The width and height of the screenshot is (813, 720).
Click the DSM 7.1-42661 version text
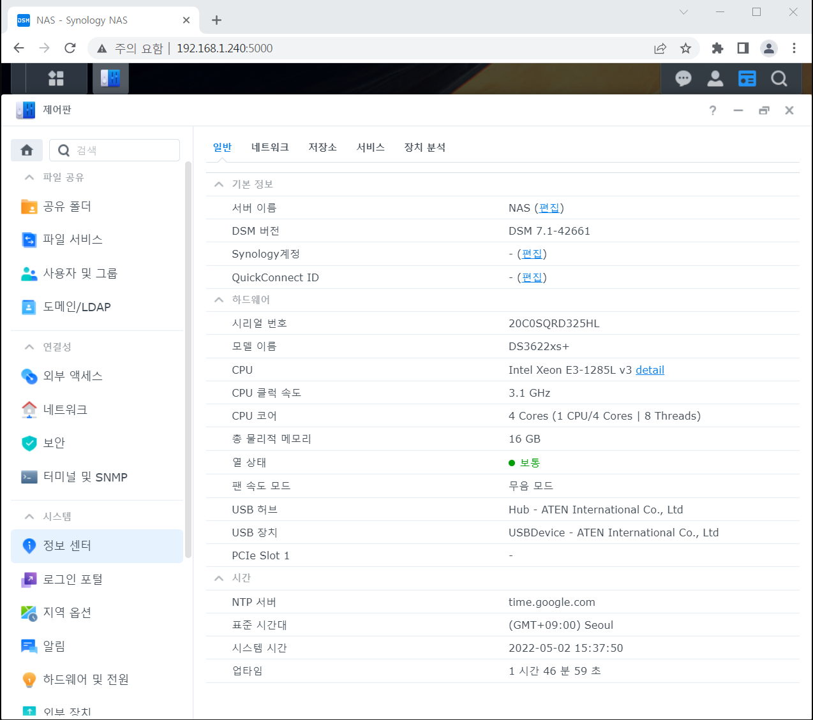(x=549, y=231)
